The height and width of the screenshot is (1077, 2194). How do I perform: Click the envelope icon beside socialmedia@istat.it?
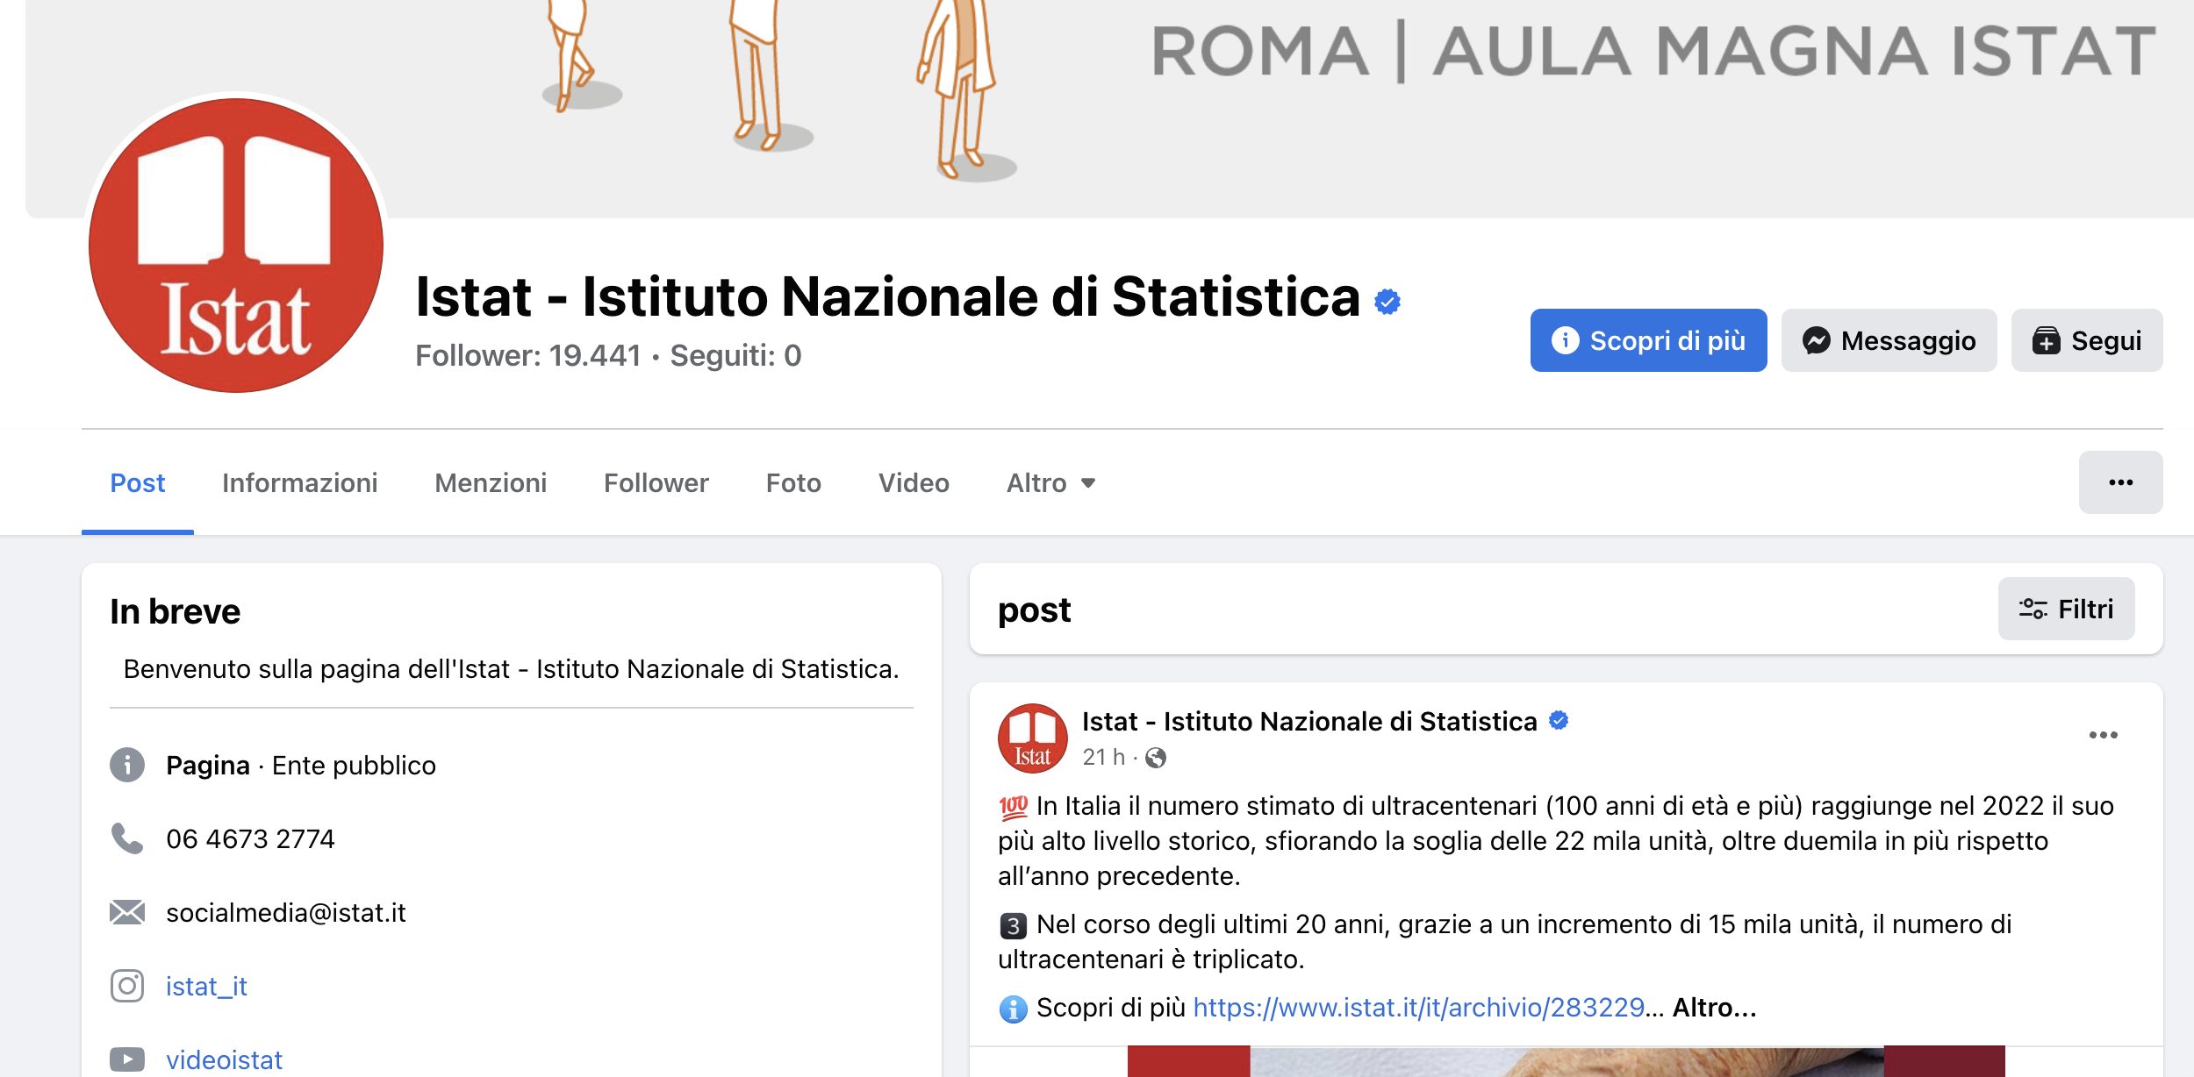(127, 912)
